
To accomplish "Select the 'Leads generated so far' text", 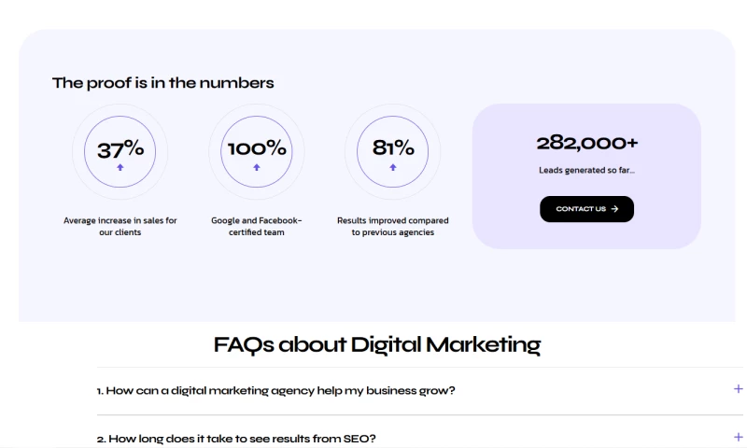I will coord(586,171).
